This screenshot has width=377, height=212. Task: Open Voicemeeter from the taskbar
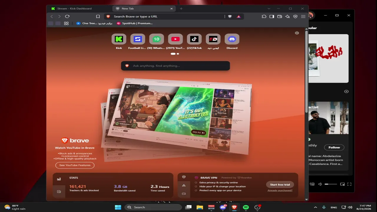click(x=211, y=207)
